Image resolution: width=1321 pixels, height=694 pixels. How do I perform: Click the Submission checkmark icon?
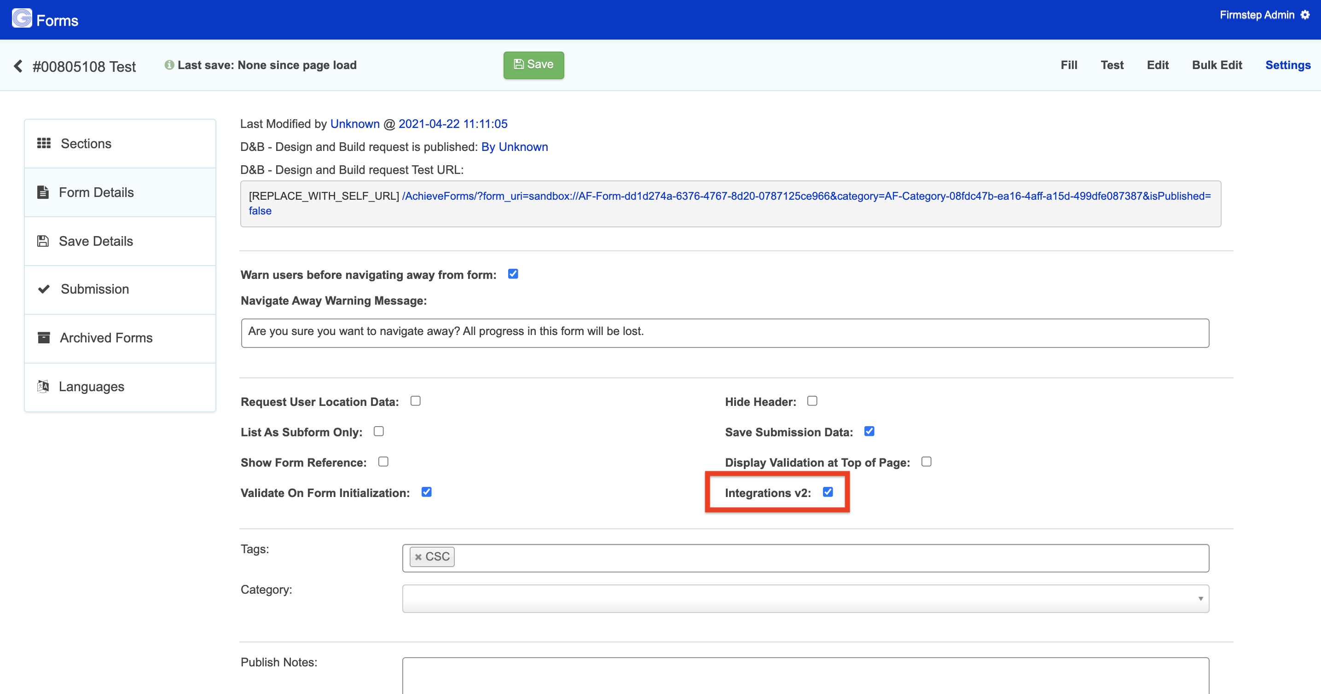point(44,289)
